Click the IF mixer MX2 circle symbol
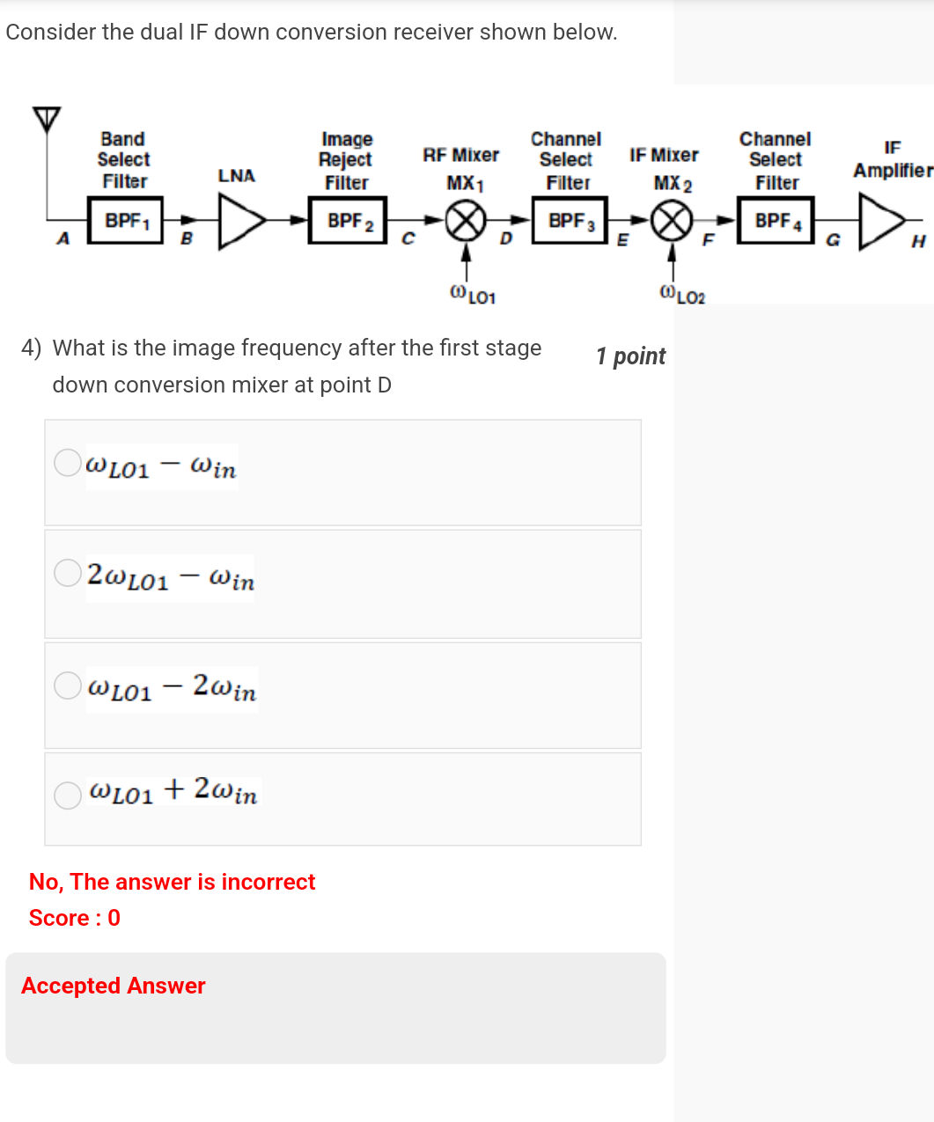 point(672,221)
